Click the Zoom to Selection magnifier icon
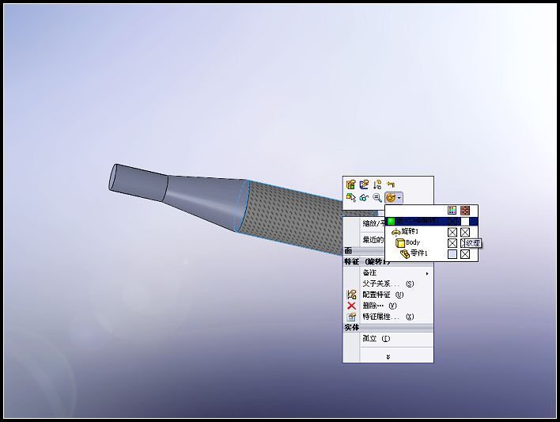Screen dimensions: 560x422 (377, 197)
